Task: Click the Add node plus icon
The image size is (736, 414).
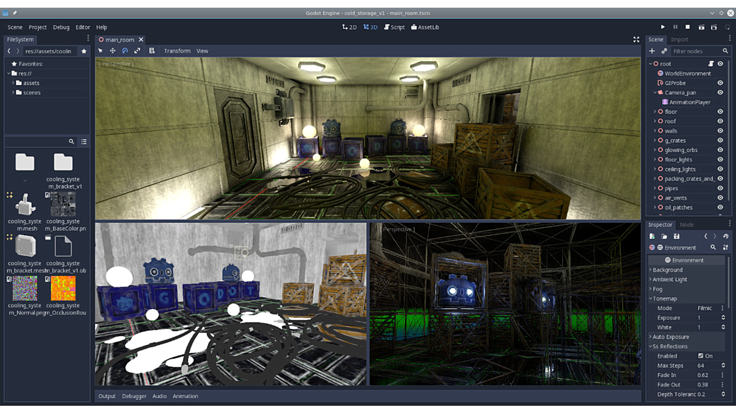Action: (652, 51)
